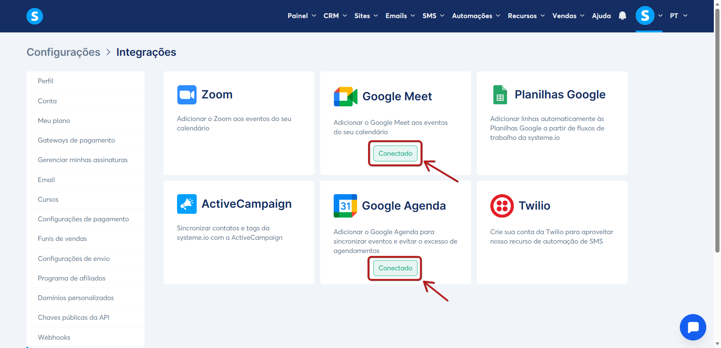Screen dimensions: 721x348
Task: Open Funis de vendas settings
Action: coord(85,239)
